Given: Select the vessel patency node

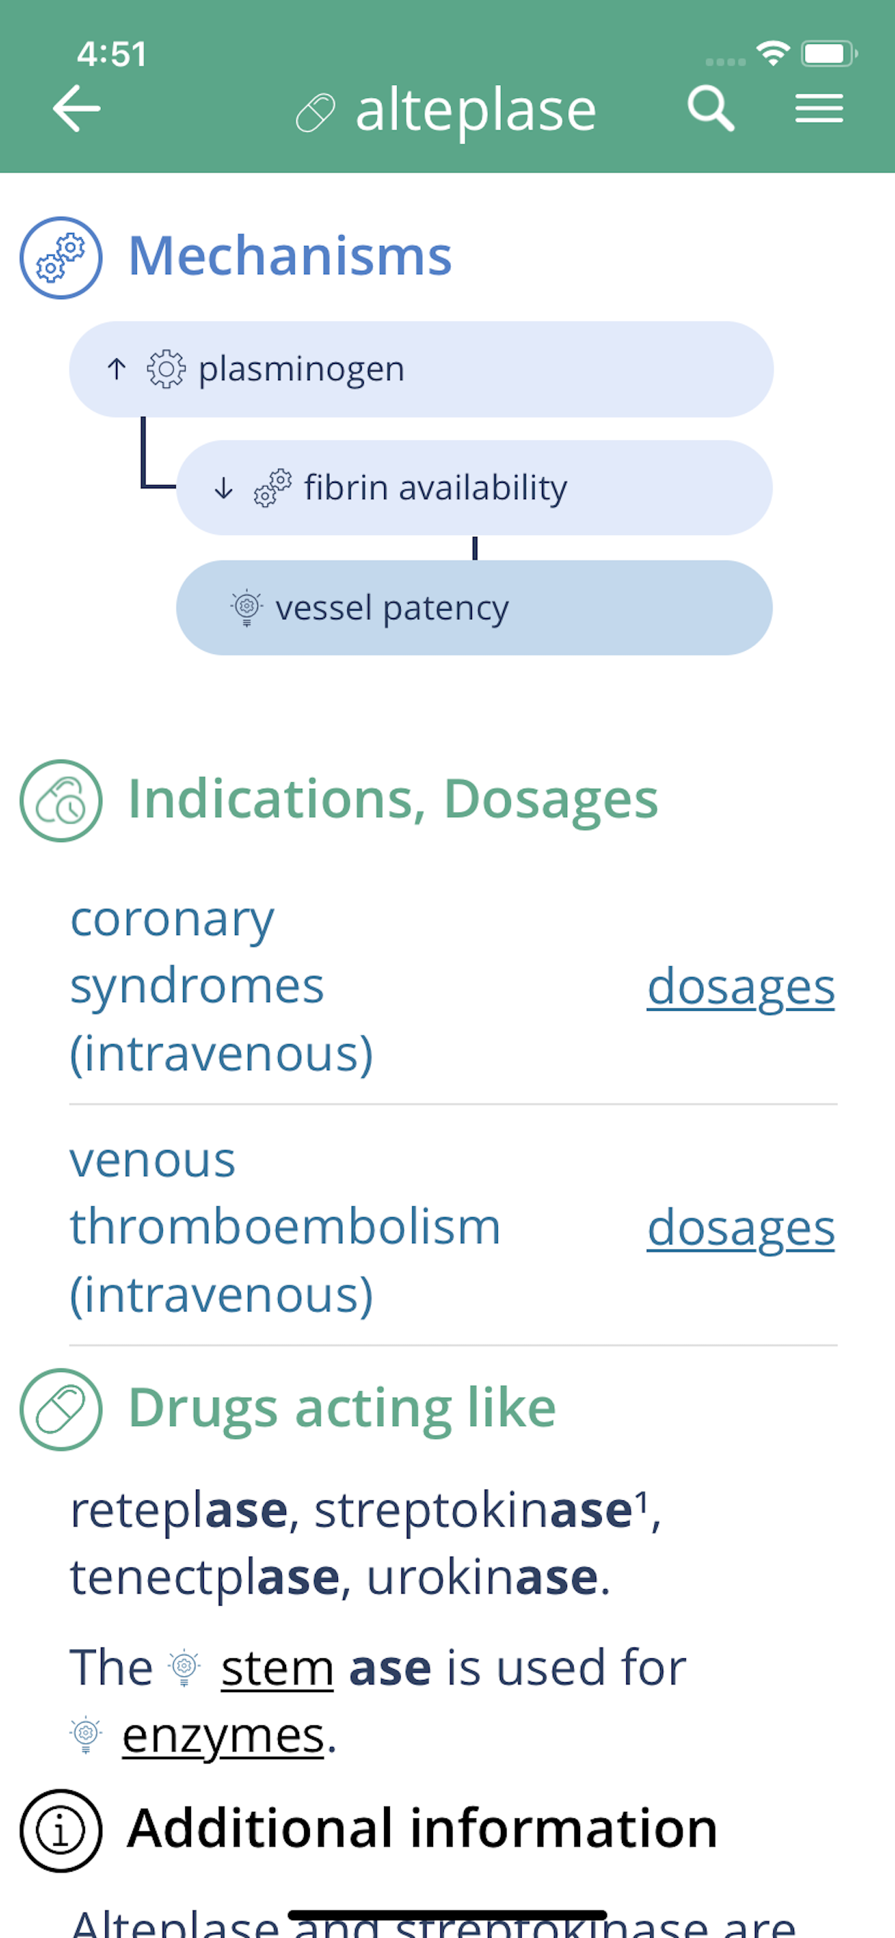Looking at the screenshot, I should tap(474, 607).
